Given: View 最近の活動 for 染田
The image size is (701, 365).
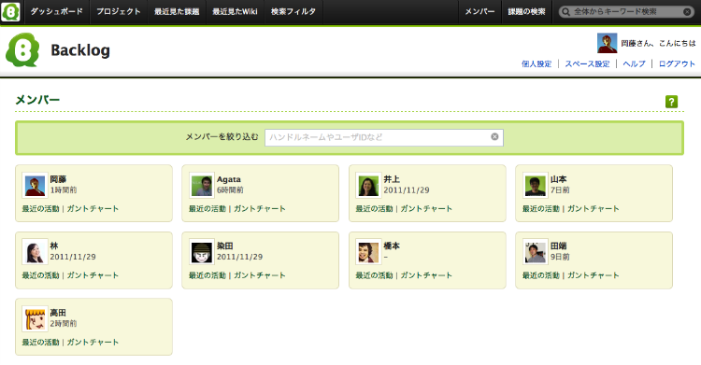Looking at the screenshot, I should click(207, 275).
